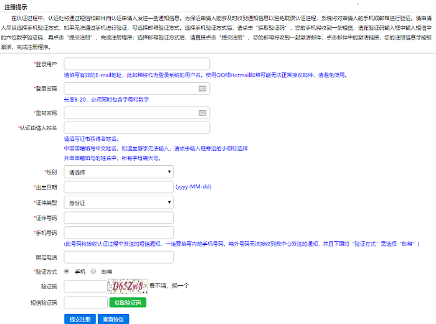Focus the 手机号码 input field
This screenshot has width=436, height=324.
coord(119,232)
